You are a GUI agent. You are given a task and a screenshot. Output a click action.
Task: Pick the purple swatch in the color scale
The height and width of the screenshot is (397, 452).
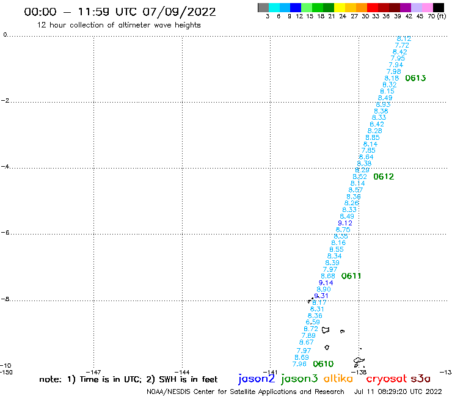click(x=406, y=7)
